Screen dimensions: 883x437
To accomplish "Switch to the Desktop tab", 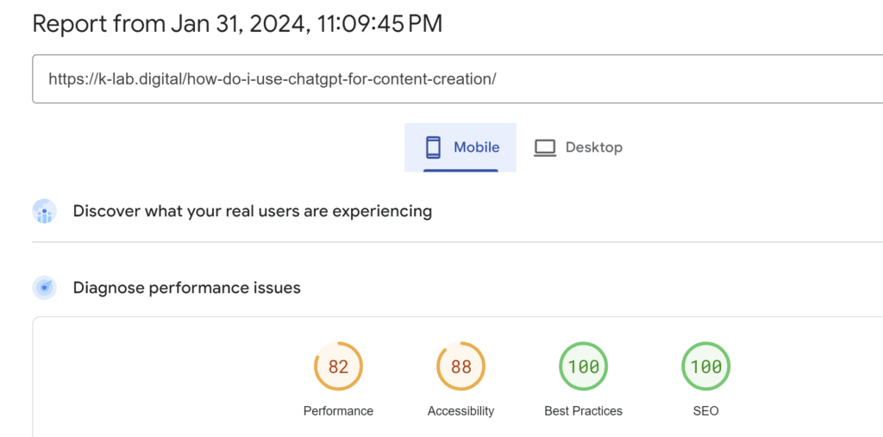I will point(579,147).
